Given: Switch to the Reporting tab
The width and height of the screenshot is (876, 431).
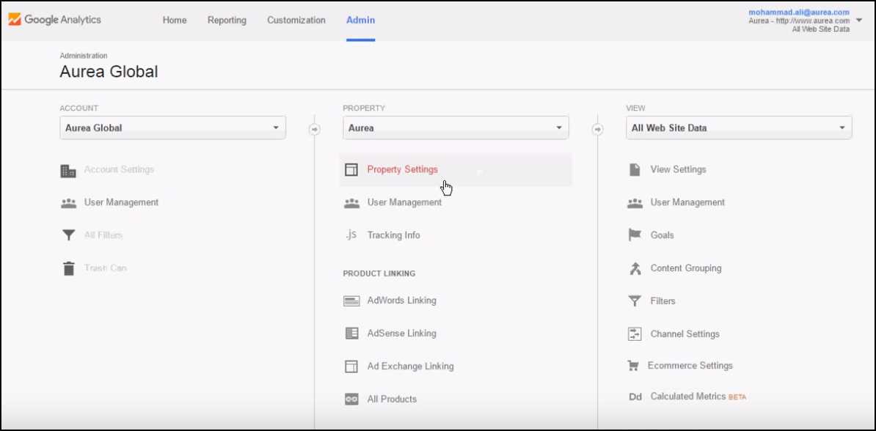Looking at the screenshot, I should click(x=227, y=20).
